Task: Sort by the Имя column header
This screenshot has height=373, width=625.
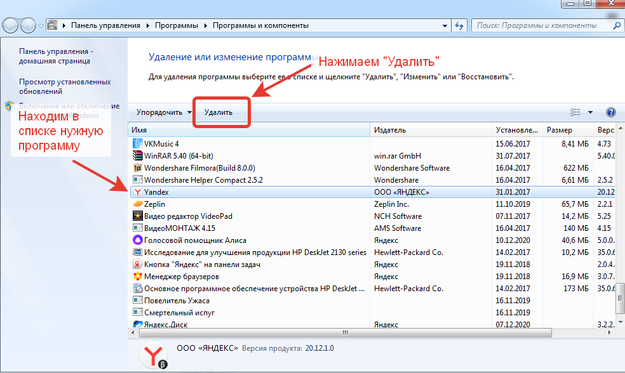Action: point(249,130)
